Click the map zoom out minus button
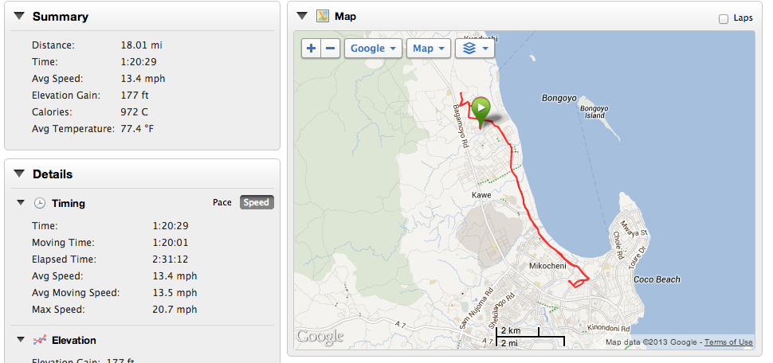 (331, 49)
